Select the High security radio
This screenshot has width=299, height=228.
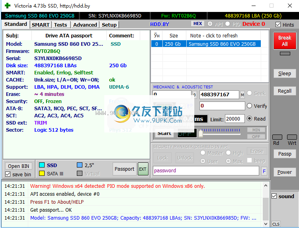click(x=228, y=153)
